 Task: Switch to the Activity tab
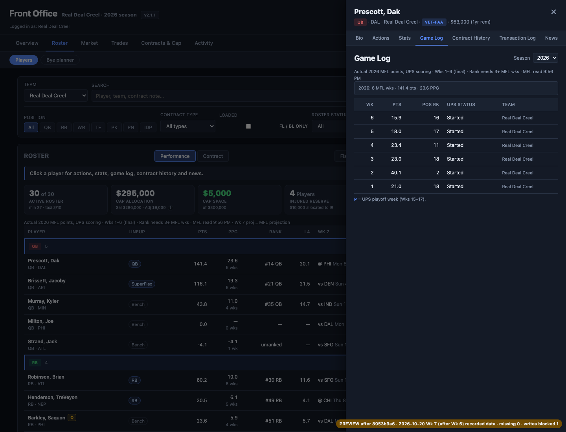[x=204, y=43]
